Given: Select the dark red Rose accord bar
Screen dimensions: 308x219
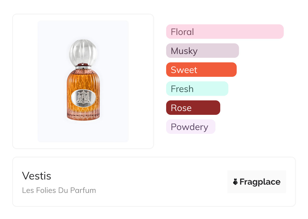Looking at the screenshot, I should (193, 108).
